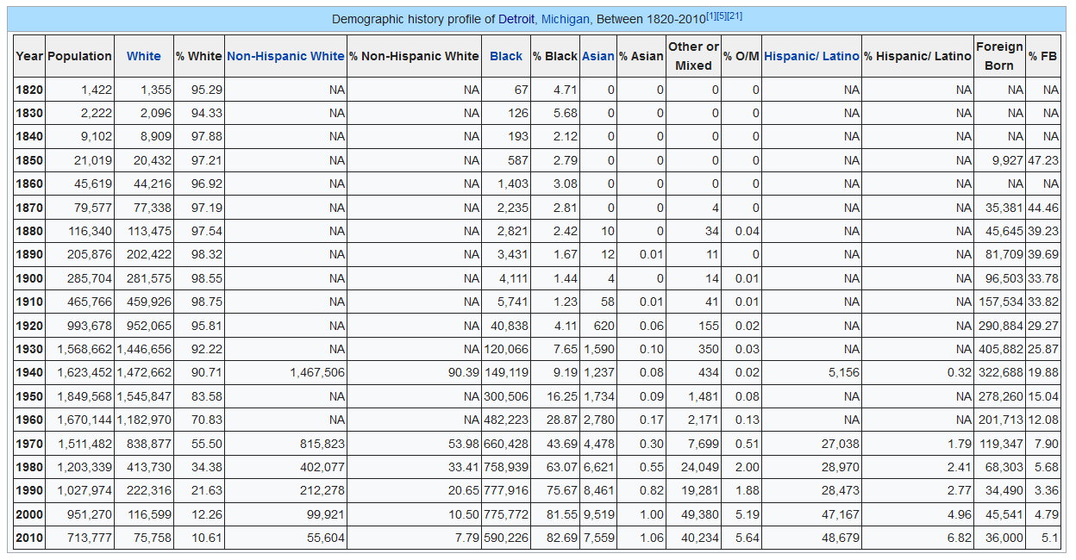Select the 1820 year row header
Image resolution: width=1076 pixels, height=560 pixels.
click(29, 90)
